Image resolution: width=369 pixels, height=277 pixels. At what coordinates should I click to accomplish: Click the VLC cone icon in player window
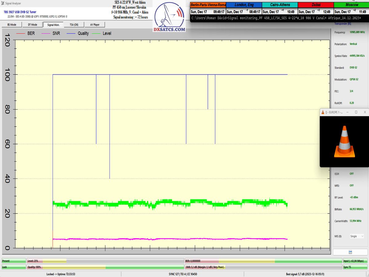pyautogui.click(x=344, y=142)
